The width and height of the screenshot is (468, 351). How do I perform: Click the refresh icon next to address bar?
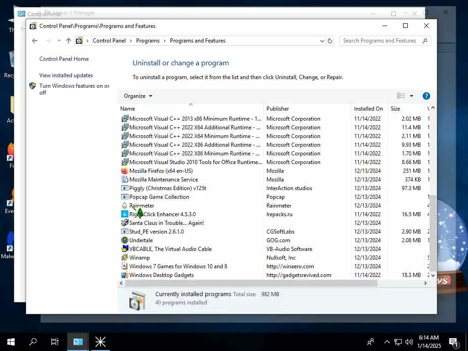tap(330, 41)
